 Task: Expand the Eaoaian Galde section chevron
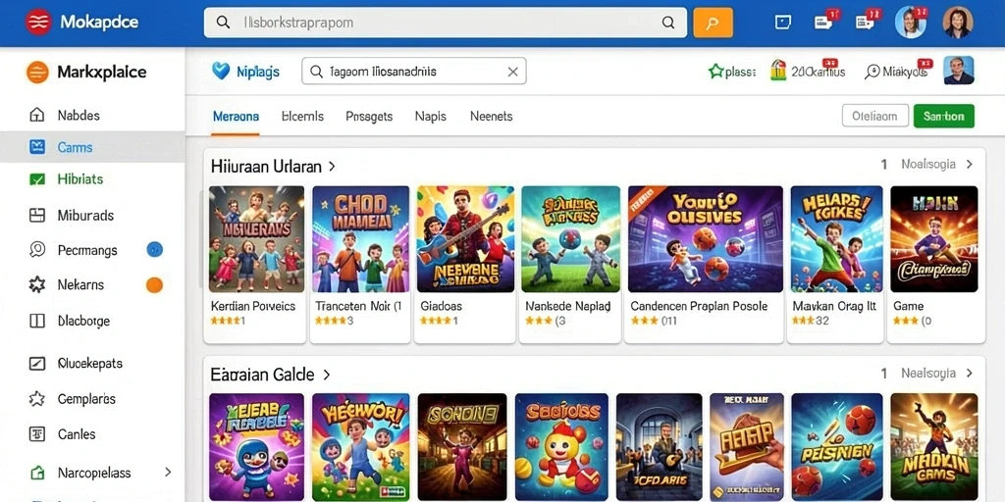[326, 375]
